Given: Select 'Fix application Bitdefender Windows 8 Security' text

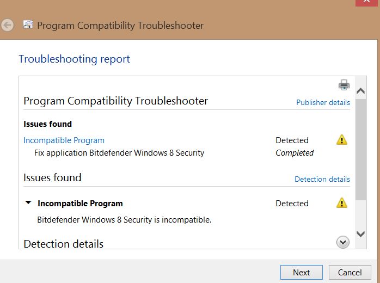Looking at the screenshot, I should (x=119, y=153).
